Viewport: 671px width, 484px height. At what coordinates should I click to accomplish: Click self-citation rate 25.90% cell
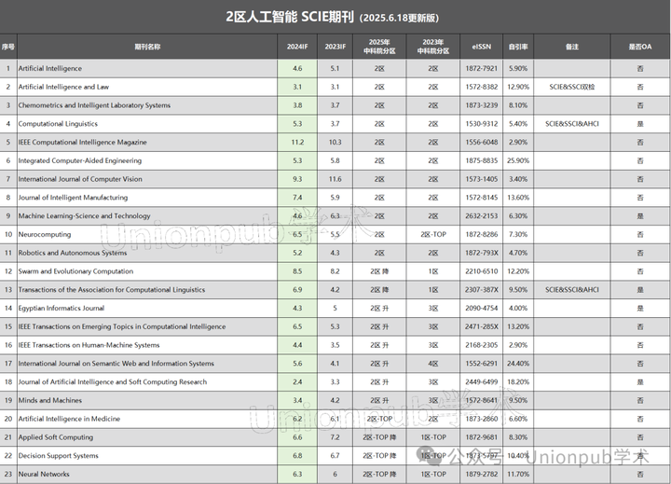point(518,160)
